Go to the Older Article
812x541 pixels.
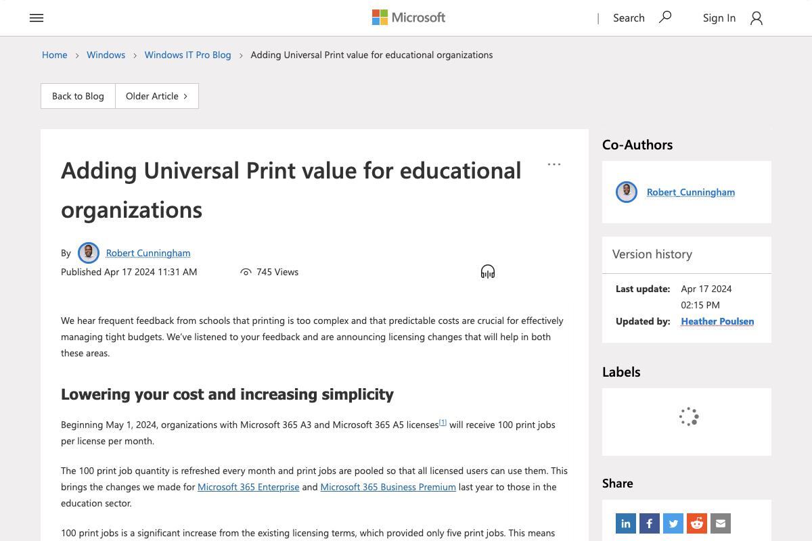click(x=157, y=96)
